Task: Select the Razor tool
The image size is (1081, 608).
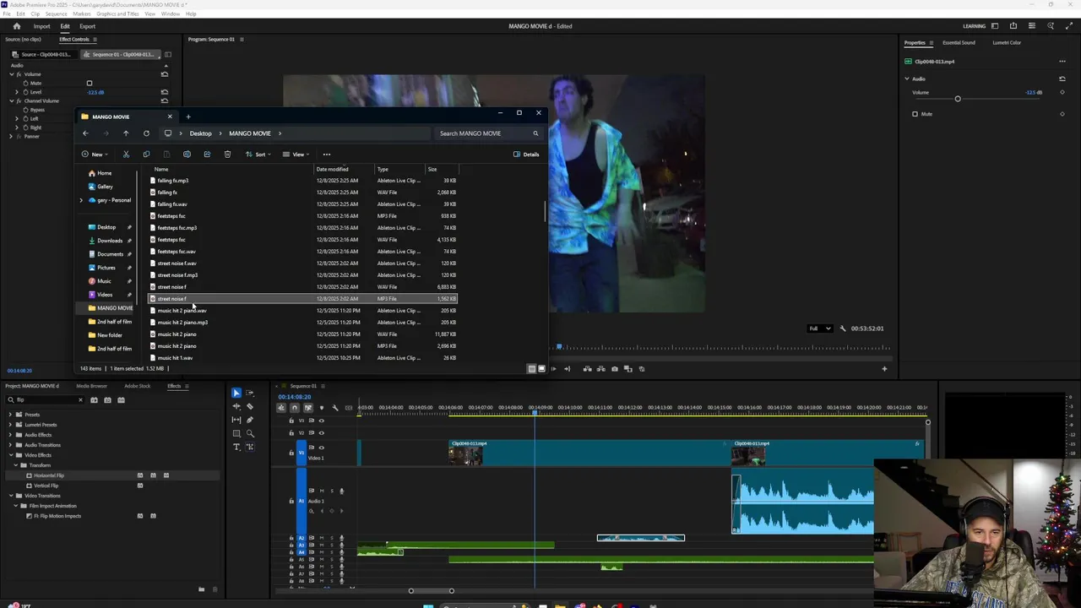Action: tap(250, 407)
